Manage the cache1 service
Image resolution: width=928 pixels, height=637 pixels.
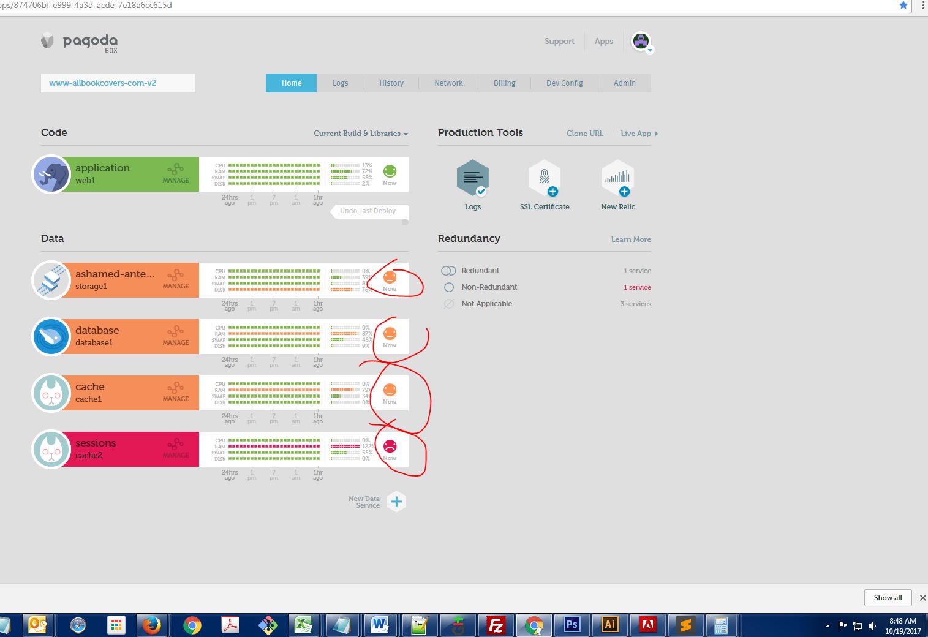(176, 393)
